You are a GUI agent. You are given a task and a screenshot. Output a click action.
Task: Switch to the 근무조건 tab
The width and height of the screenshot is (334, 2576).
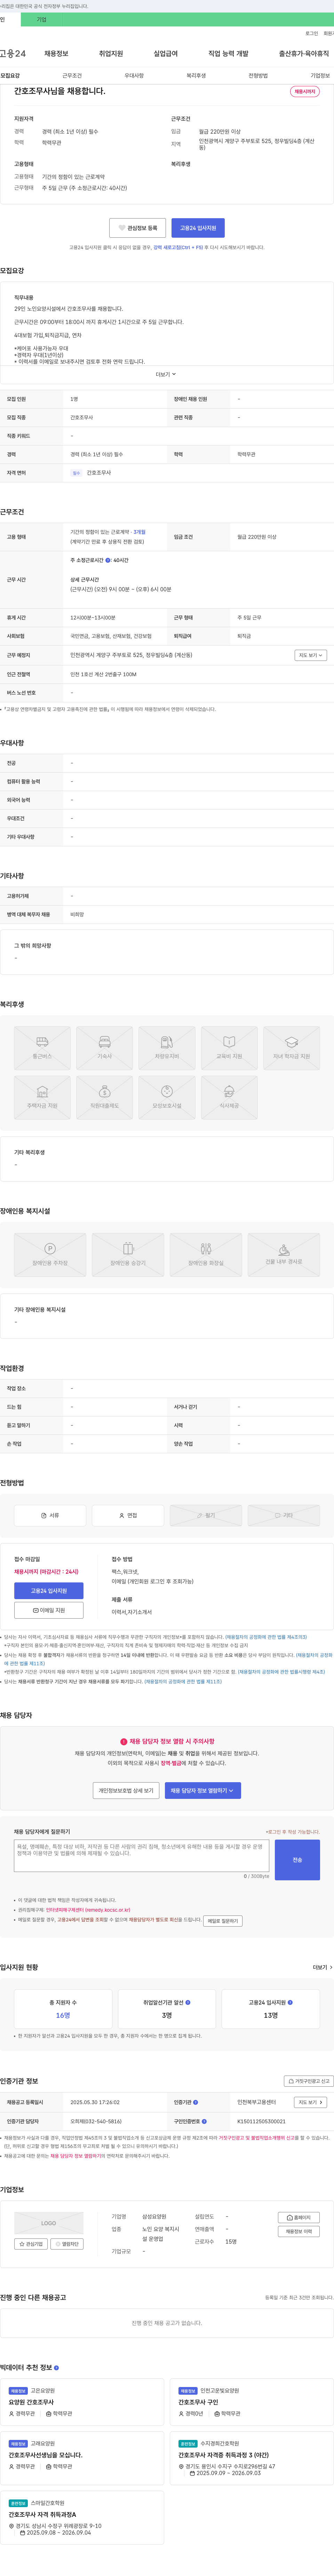click(x=72, y=76)
